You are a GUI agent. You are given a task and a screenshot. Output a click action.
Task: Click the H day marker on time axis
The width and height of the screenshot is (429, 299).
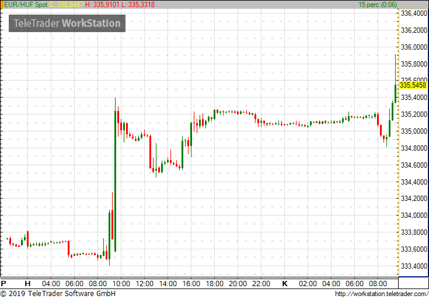27,283
